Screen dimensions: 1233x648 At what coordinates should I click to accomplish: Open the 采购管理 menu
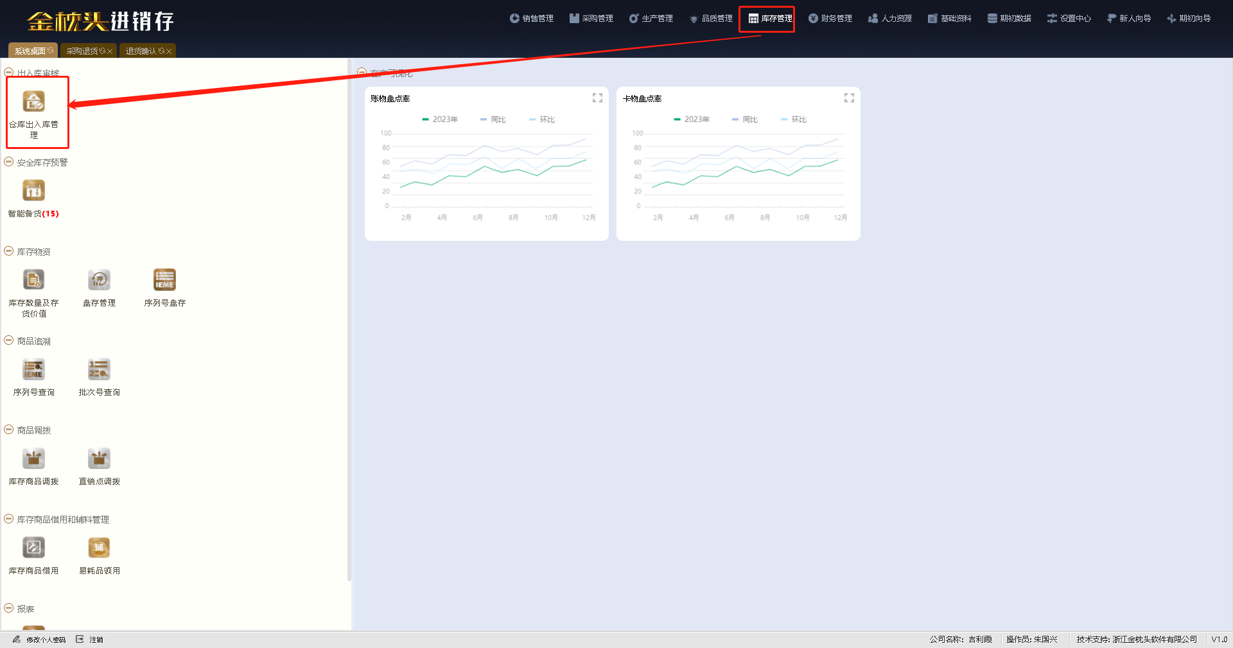pyautogui.click(x=591, y=19)
